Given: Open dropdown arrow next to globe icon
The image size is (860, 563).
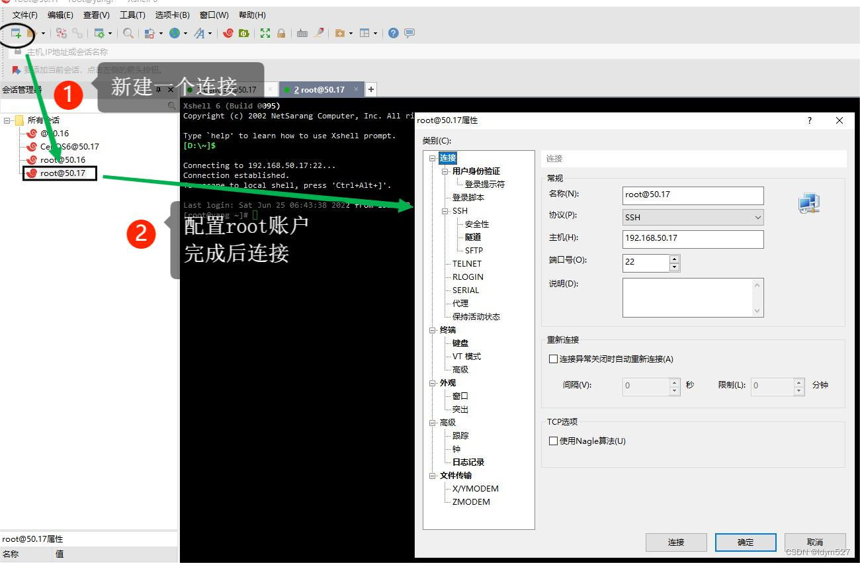Looking at the screenshot, I should [x=185, y=33].
